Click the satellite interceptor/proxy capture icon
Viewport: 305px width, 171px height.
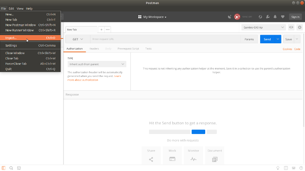point(229,17)
